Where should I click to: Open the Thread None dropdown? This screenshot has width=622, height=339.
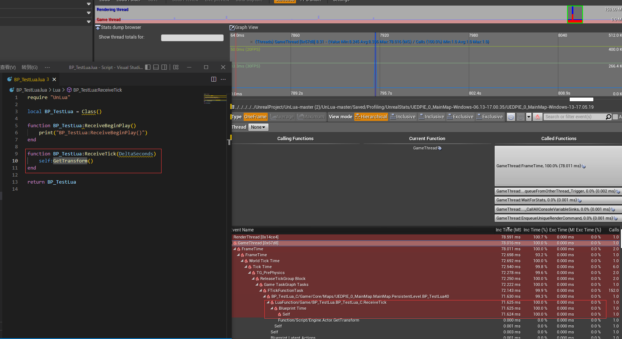click(x=258, y=127)
